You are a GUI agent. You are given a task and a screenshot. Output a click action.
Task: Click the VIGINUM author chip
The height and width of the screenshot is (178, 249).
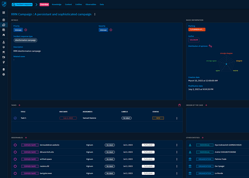pyautogui.click(x=194, y=40)
